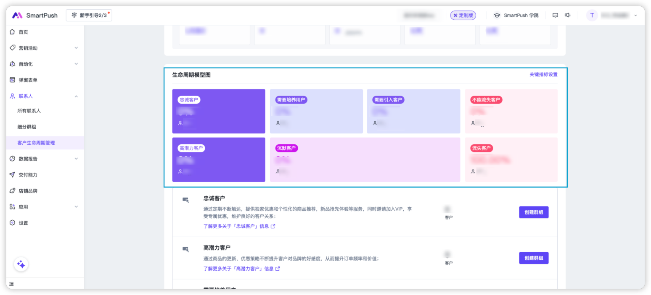
Task: Click the sparkle AI assistant button
Action: [21, 264]
